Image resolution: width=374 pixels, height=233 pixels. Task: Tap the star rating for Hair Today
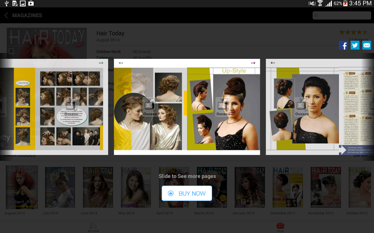coord(353,32)
